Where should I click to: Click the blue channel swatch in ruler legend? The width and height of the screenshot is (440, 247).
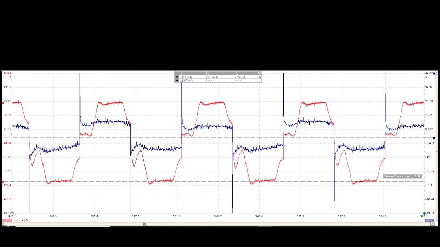(x=177, y=80)
